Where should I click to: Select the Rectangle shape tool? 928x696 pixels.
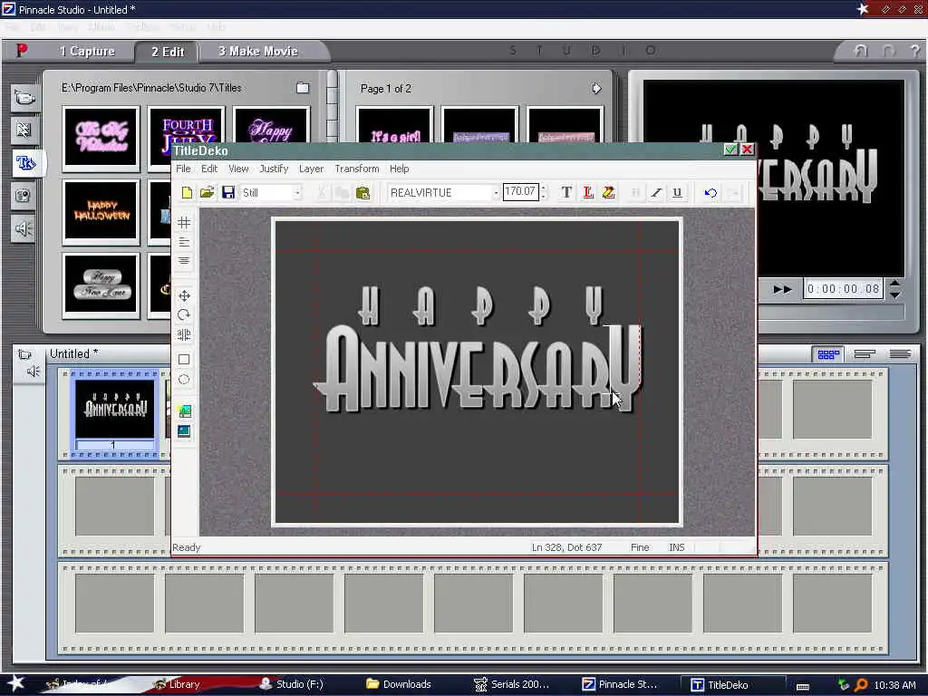click(184, 359)
